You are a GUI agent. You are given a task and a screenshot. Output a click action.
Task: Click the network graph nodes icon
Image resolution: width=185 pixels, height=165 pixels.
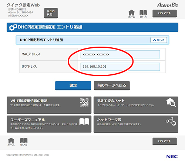click(x=171, y=121)
